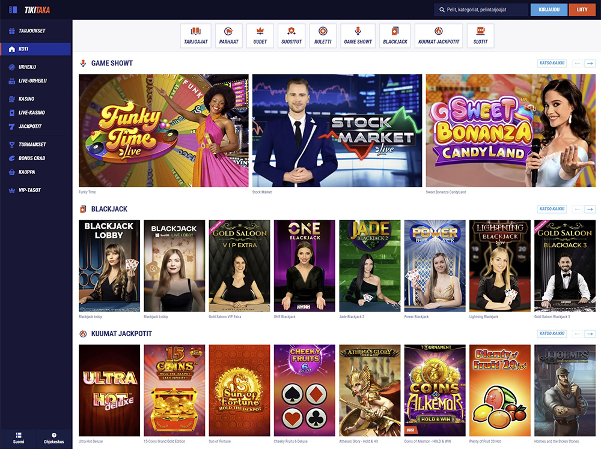Click the Blackjack section cards icon
The image size is (601, 449).
coord(83,209)
